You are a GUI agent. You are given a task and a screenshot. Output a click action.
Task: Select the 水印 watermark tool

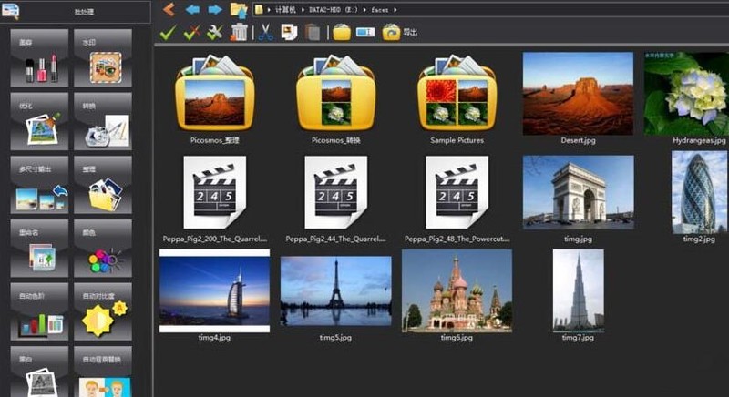pyautogui.click(x=102, y=60)
